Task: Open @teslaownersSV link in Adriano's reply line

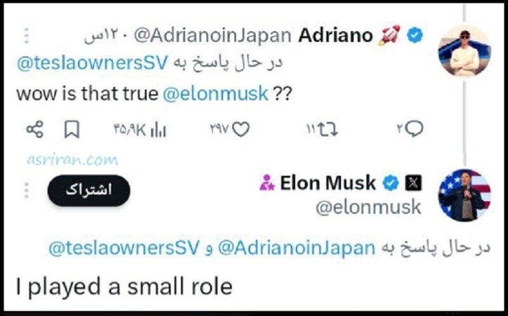Action: pos(92,63)
